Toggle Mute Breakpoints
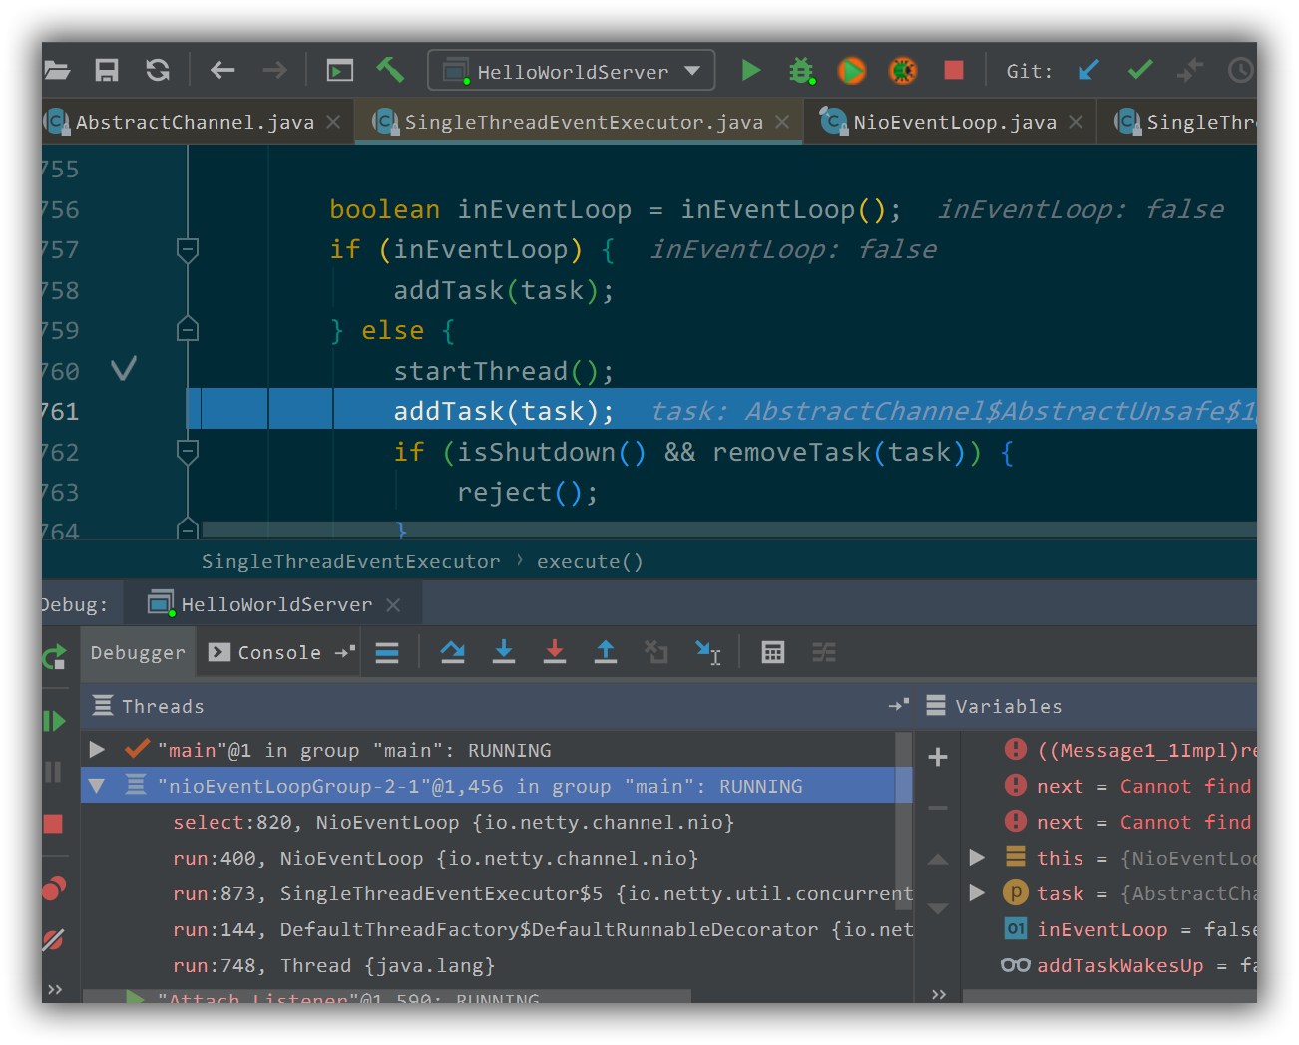This screenshot has height=1045, width=1299. (54, 939)
